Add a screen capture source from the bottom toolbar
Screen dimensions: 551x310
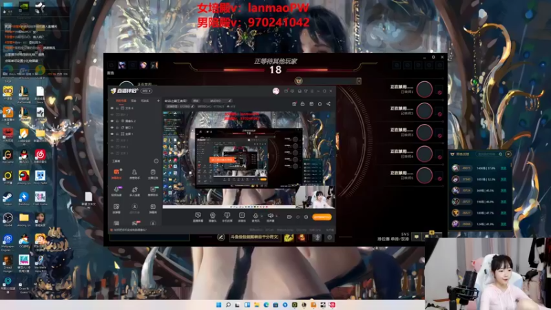(198, 217)
